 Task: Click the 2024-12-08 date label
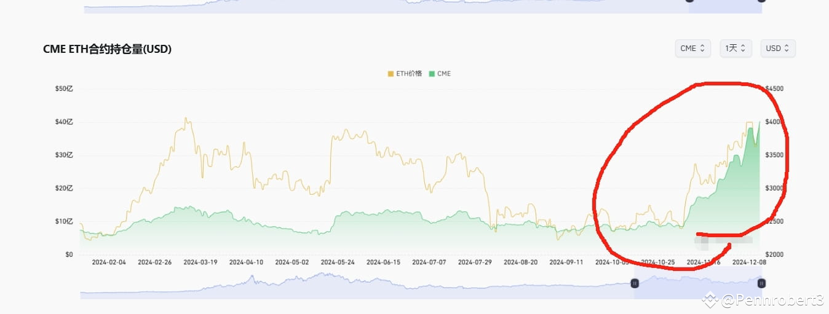pos(749,262)
